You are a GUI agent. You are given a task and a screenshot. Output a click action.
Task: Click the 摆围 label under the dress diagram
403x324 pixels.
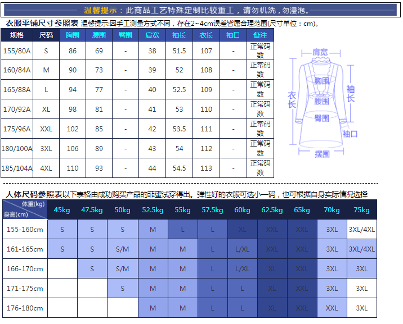tap(322, 154)
